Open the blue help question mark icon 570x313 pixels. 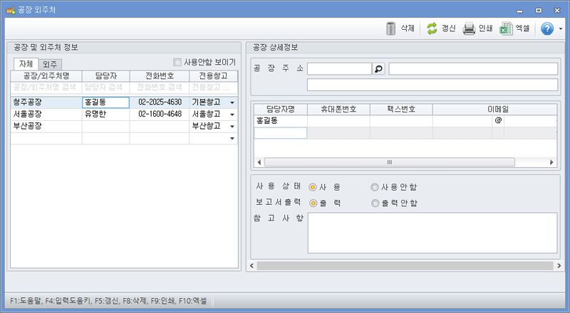point(547,28)
